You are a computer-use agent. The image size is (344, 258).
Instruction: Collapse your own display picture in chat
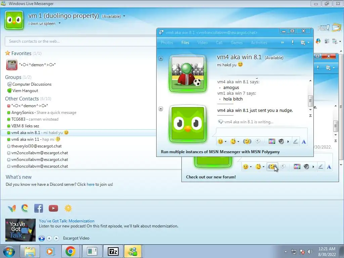tap(161, 109)
